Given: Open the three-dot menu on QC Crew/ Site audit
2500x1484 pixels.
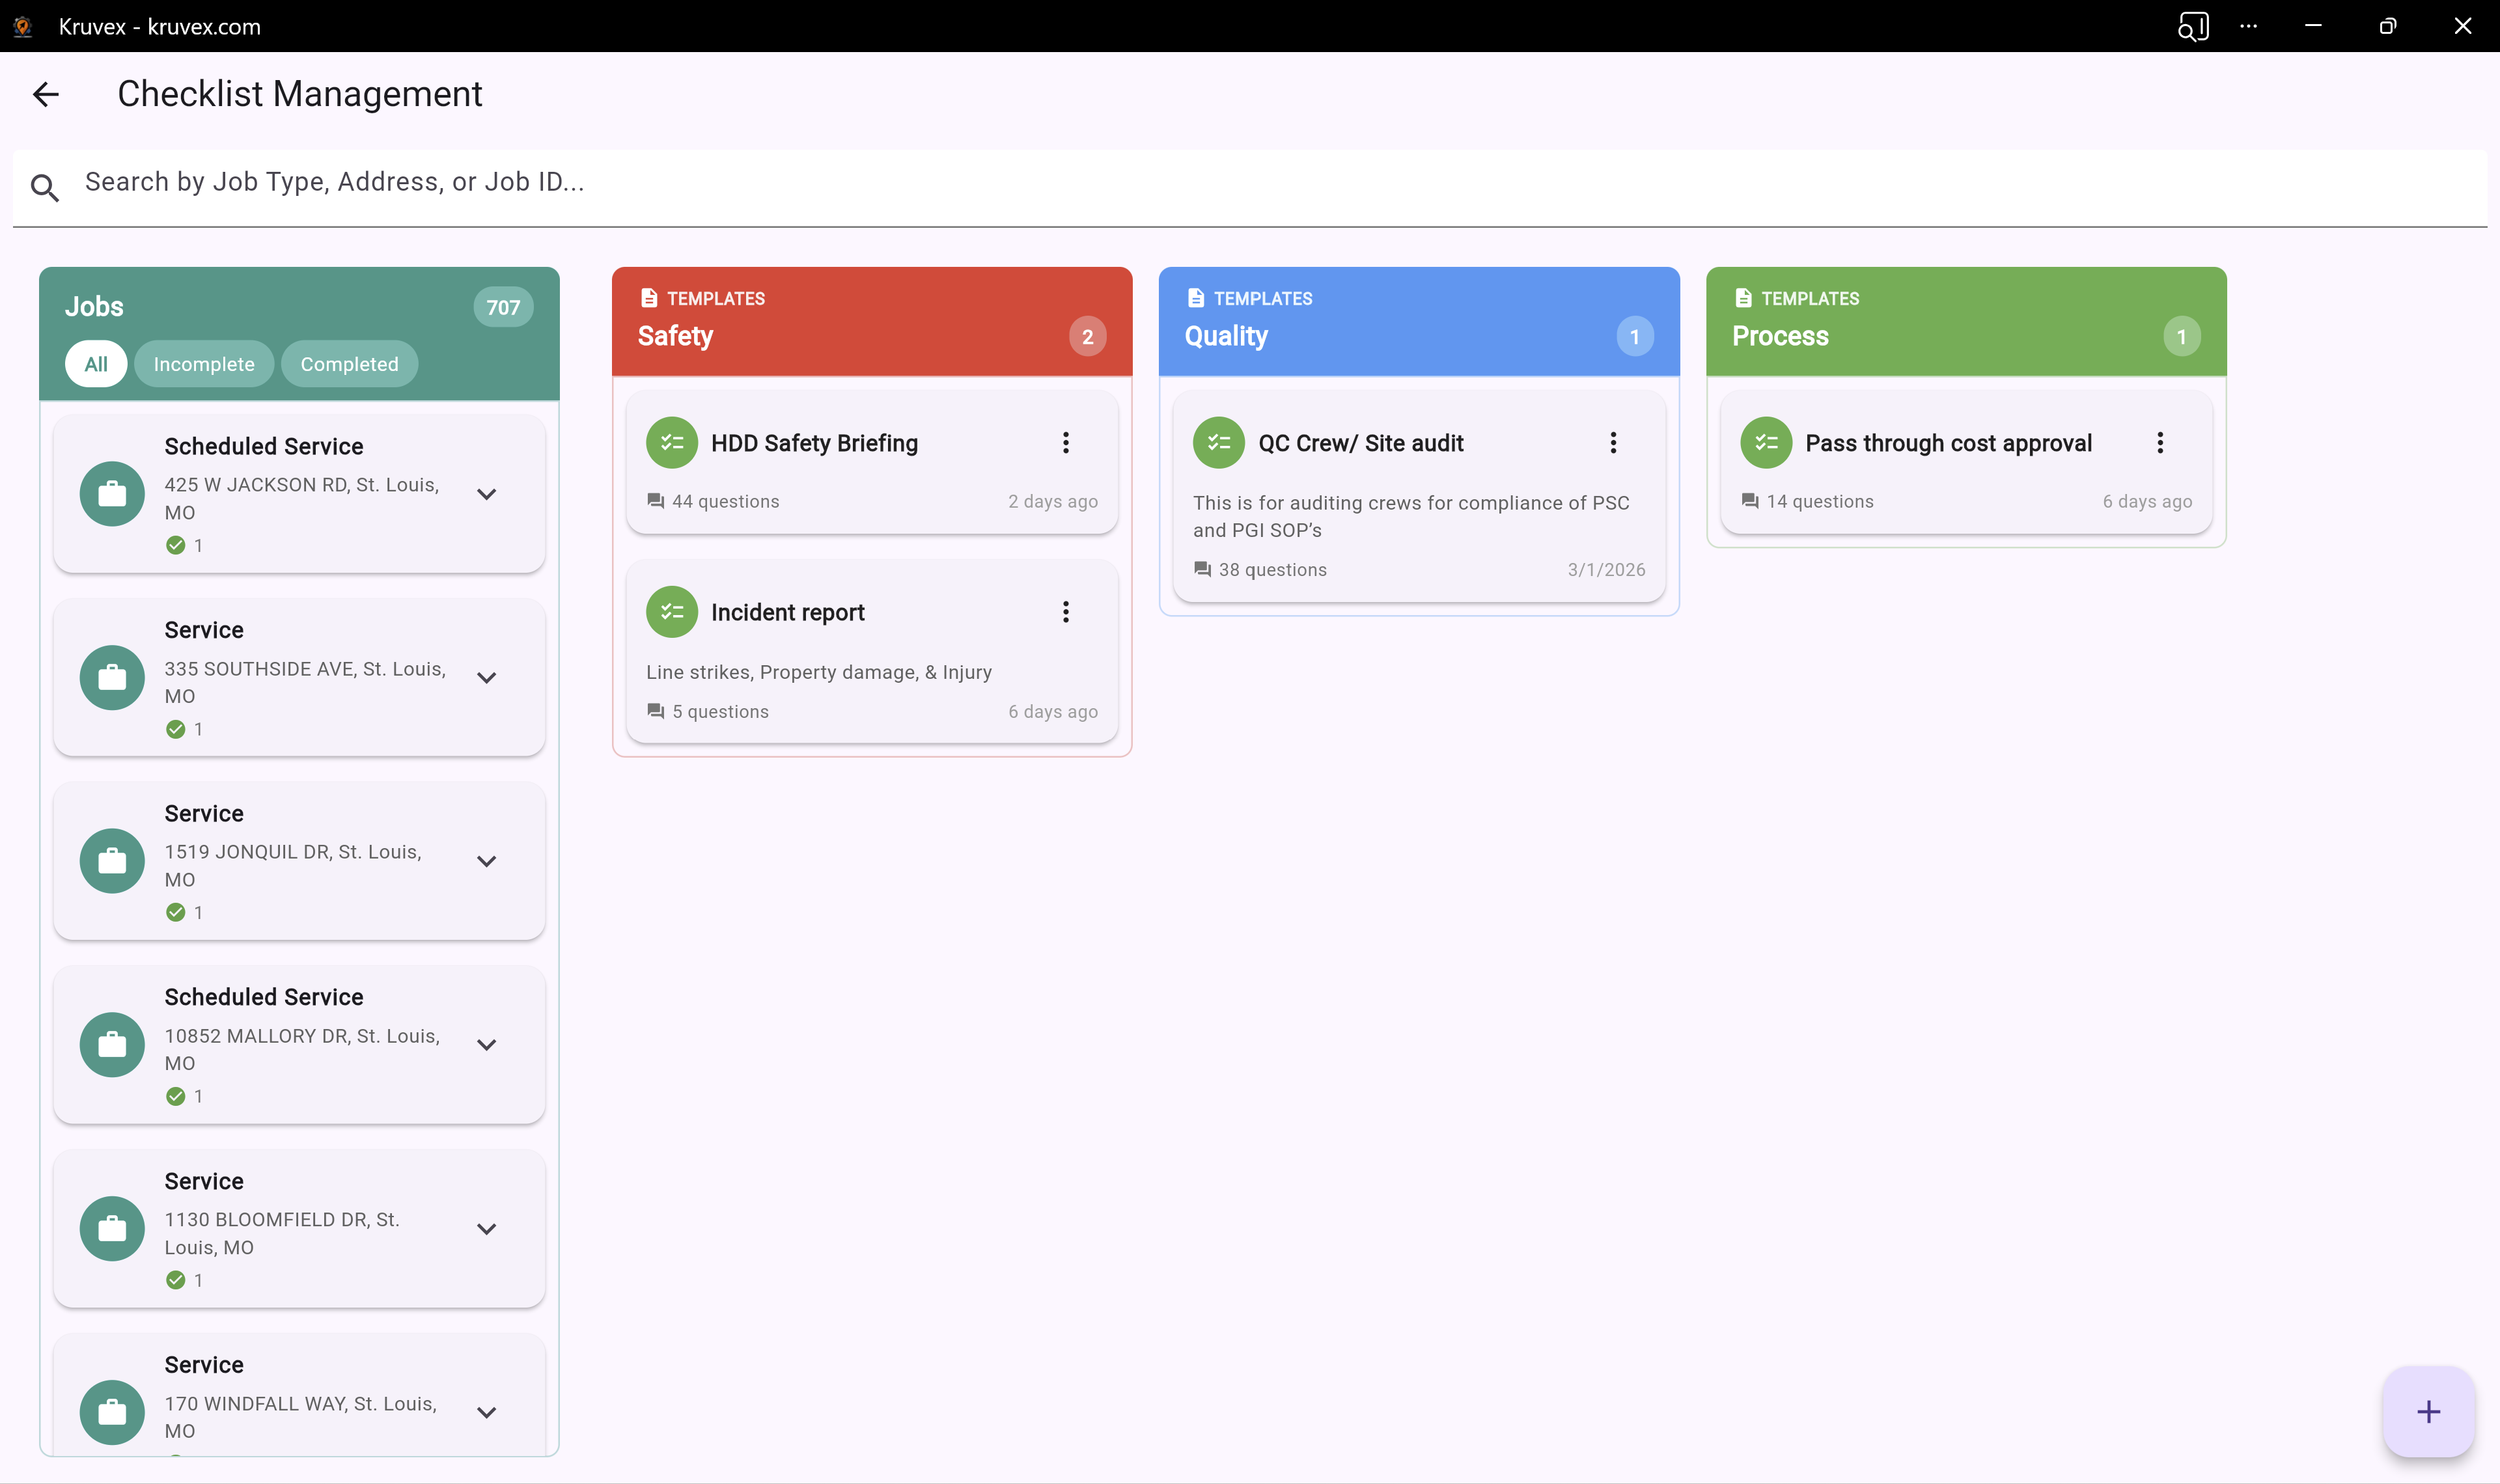Looking at the screenshot, I should click(1613, 442).
